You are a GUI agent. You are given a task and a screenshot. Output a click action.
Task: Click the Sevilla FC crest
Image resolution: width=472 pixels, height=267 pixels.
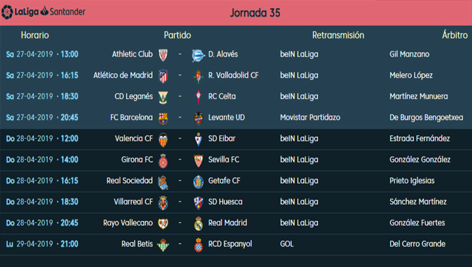click(x=199, y=160)
